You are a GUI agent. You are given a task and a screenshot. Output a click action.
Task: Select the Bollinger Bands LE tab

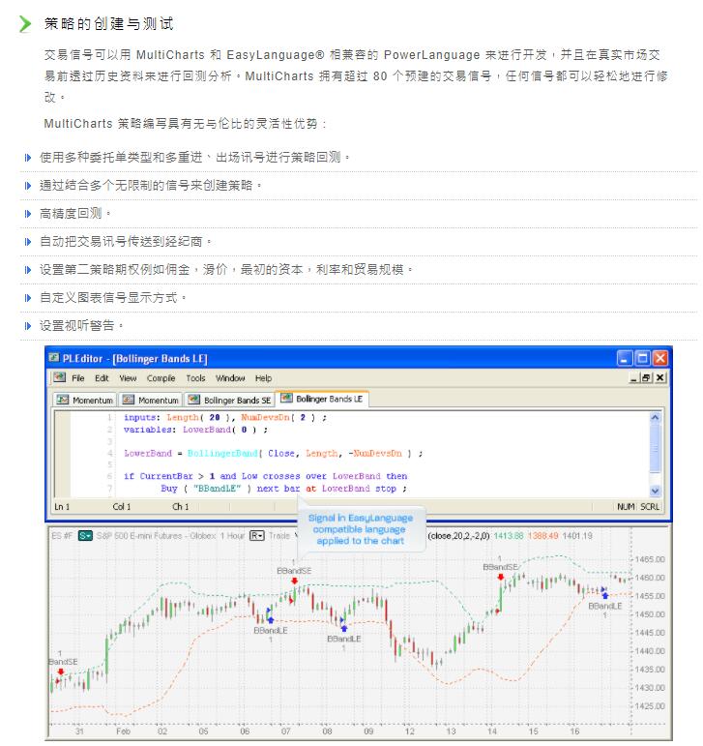323,399
